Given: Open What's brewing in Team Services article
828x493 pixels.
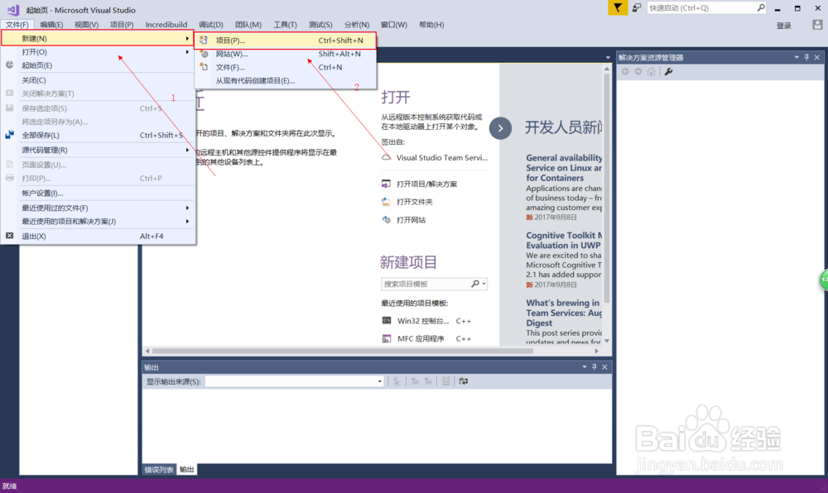Looking at the screenshot, I should tap(564, 313).
